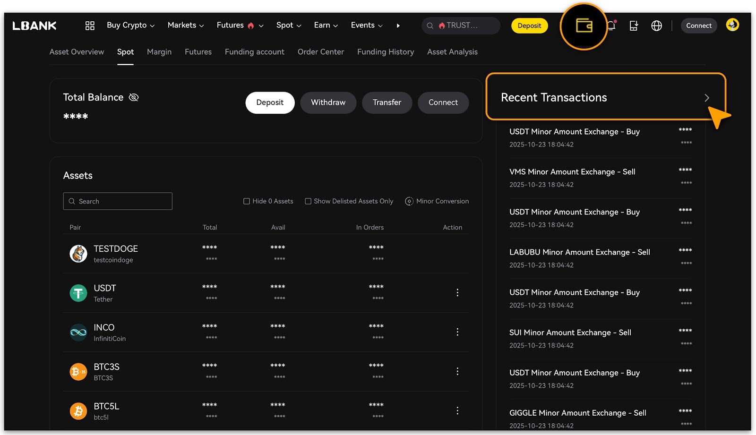This screenshot has height=435, width=756.
Task: Click the globe language icon
Action: pyautogui.click(x=656, y=26)
